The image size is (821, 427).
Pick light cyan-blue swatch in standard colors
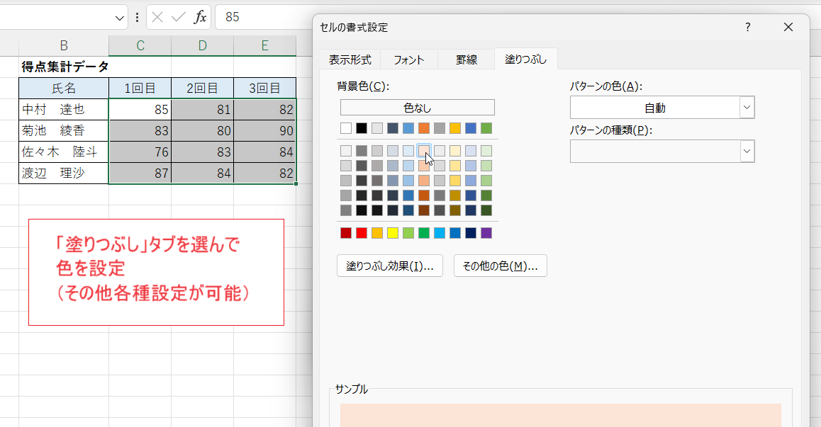click(440, 233)
